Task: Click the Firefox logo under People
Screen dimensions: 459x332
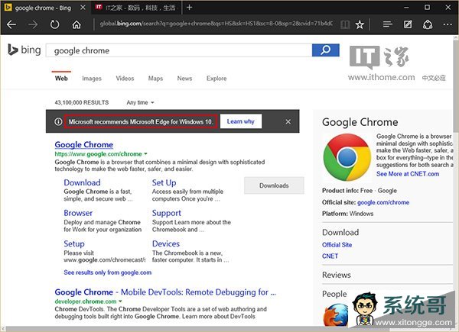Action: pyautogui.click(x=336, y=314)
